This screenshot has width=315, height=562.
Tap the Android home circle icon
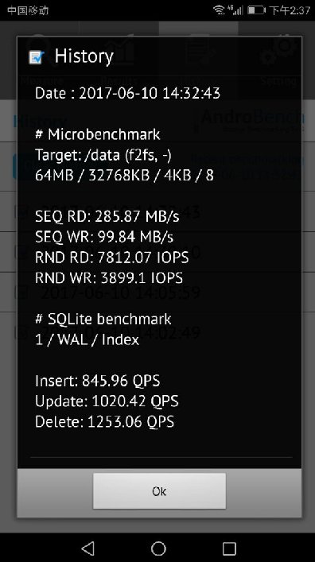pyautogui.click(x=158, y=548)
